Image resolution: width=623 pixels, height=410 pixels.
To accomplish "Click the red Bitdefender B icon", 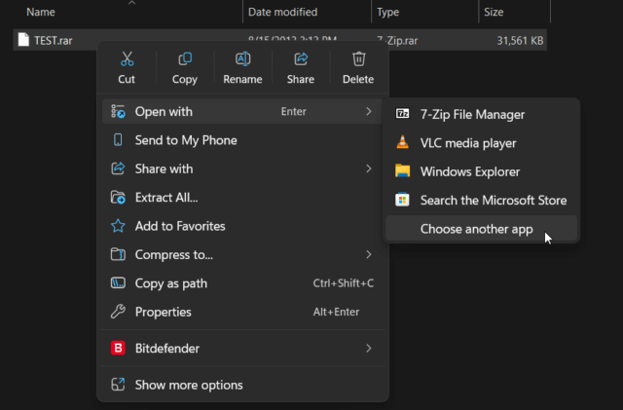I will coord(118,349).
